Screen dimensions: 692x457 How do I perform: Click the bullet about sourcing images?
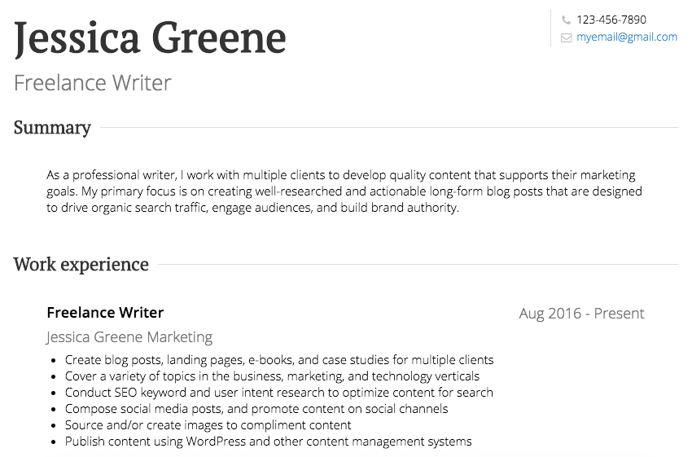[x=208, y=425]
